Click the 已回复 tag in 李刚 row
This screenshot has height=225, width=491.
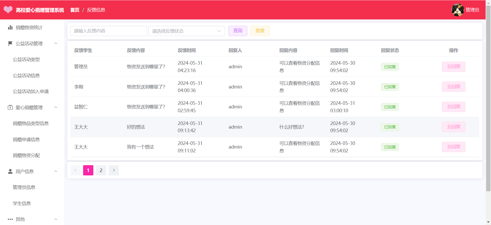(390, 87)
